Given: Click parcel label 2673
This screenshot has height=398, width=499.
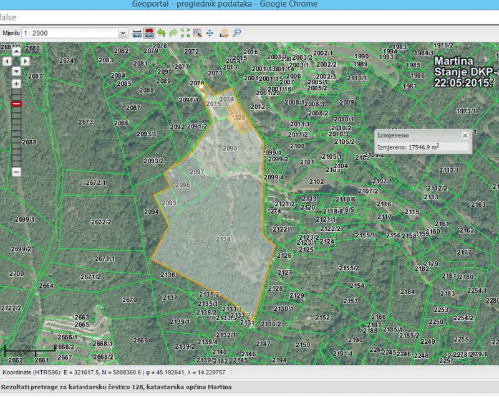Looking at the screenshot, I should click(x=85, y=121).
